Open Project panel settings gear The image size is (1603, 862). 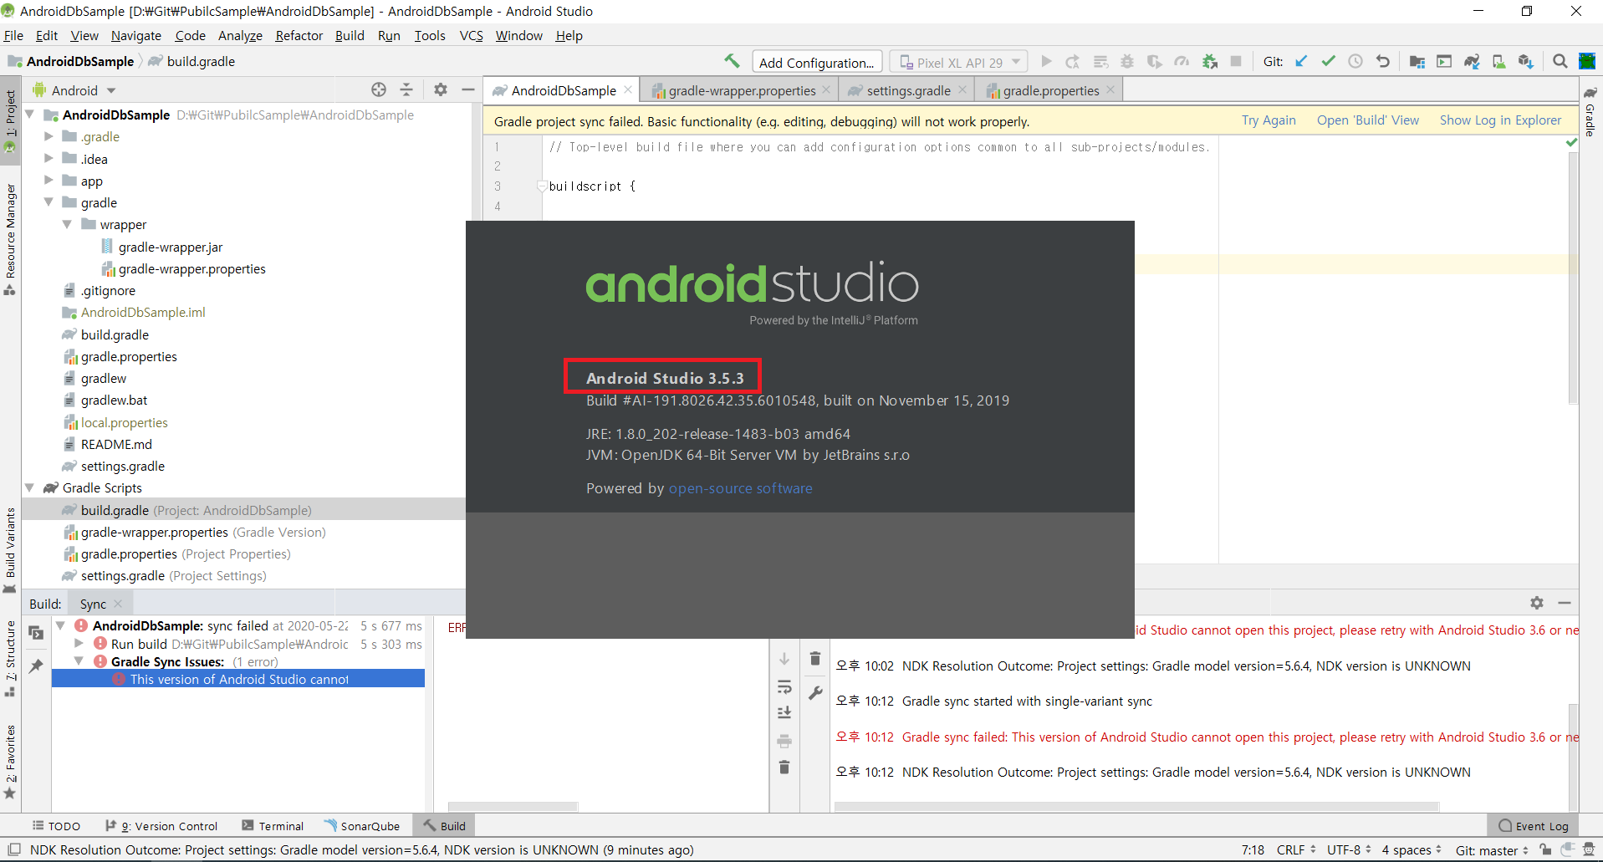click(x=441, y=89)
